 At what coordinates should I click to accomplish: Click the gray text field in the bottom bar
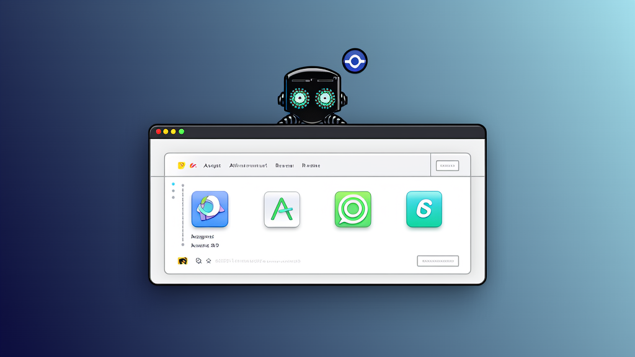pos(258,261)
